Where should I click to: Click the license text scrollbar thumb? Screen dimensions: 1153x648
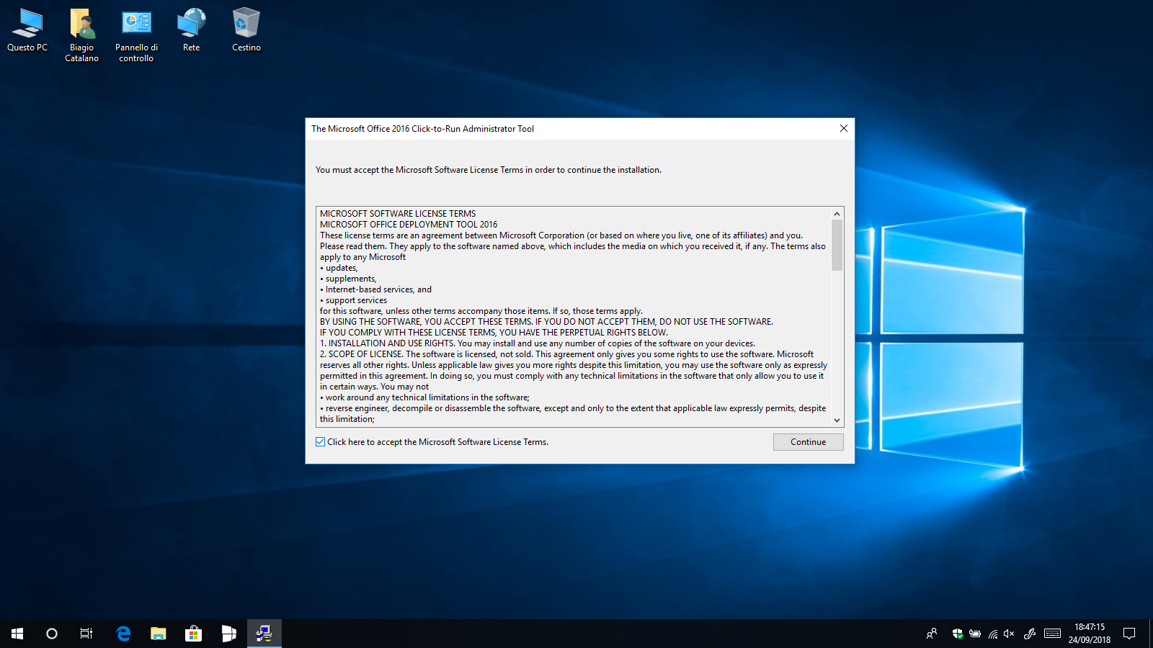tap(837, 245)
